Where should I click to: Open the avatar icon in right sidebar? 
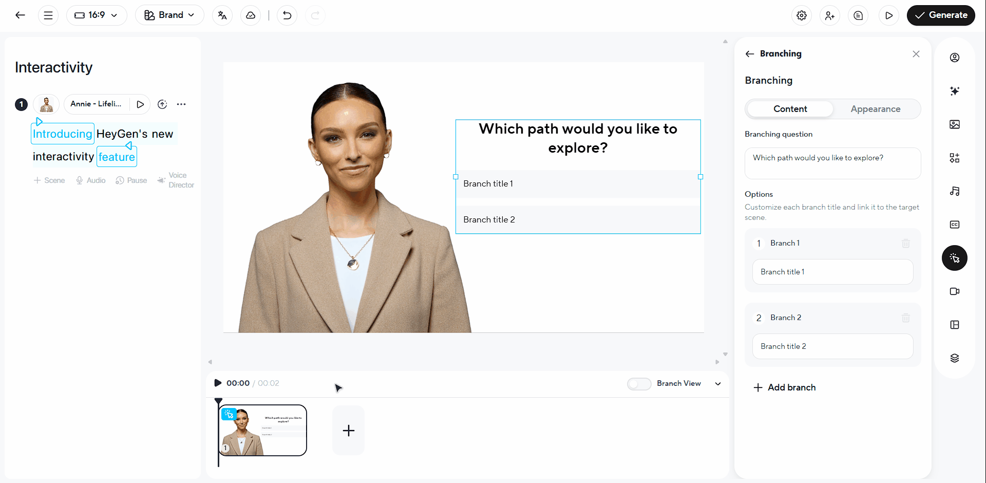tap(954, 58)
